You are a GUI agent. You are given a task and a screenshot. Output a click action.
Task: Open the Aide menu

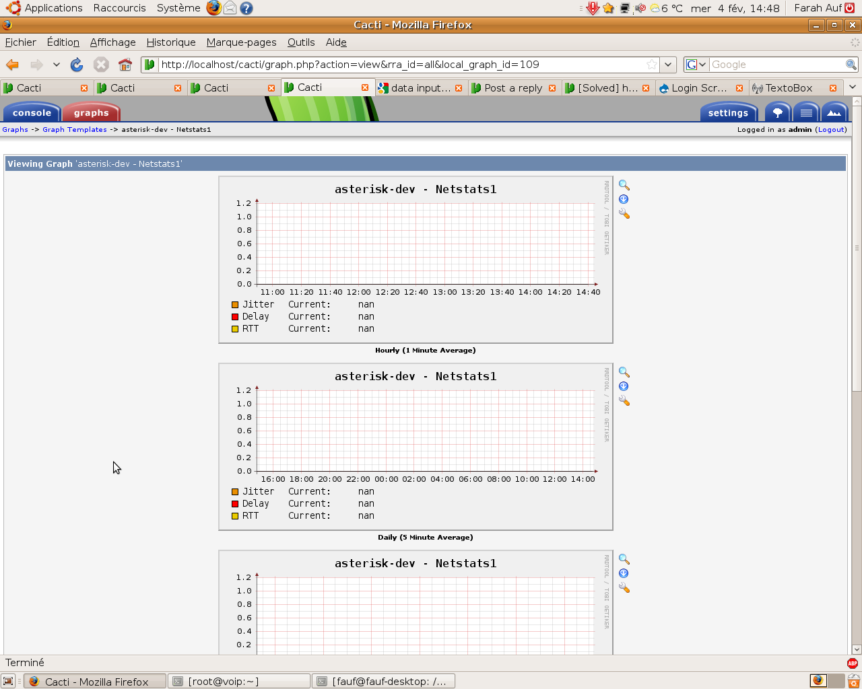point(336,42)
